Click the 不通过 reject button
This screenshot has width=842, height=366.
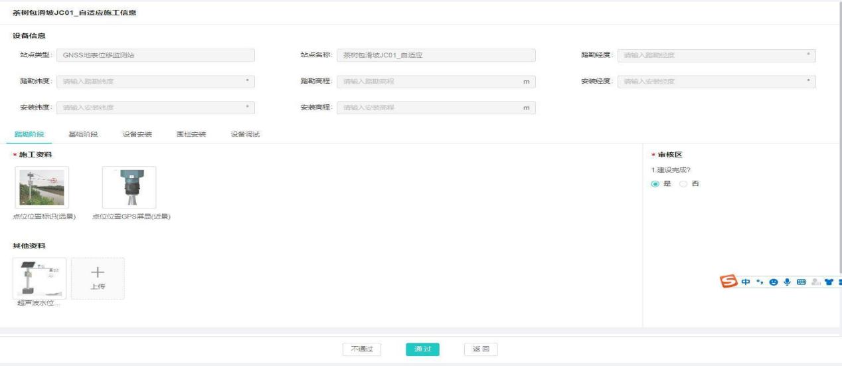362,349
